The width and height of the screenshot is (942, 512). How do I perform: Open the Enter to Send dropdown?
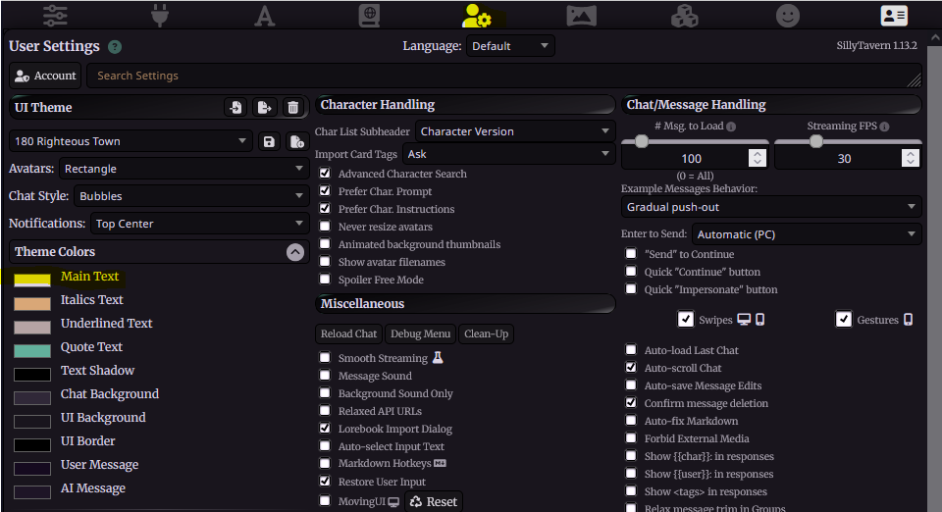(x=807, y=234)
